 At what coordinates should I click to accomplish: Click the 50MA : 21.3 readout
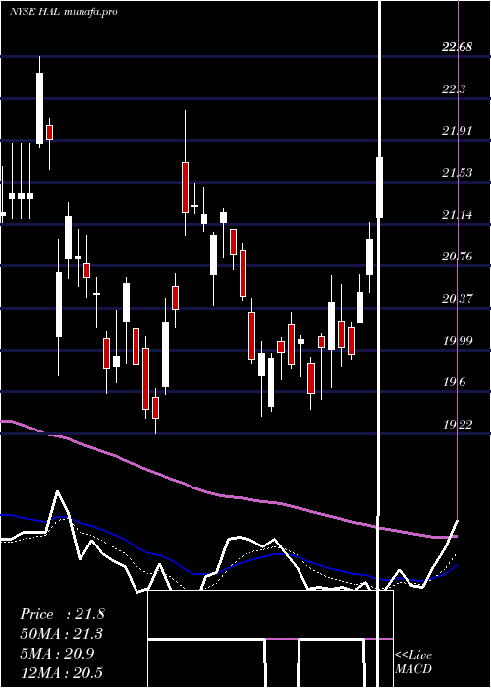click(x=62, y=634)
